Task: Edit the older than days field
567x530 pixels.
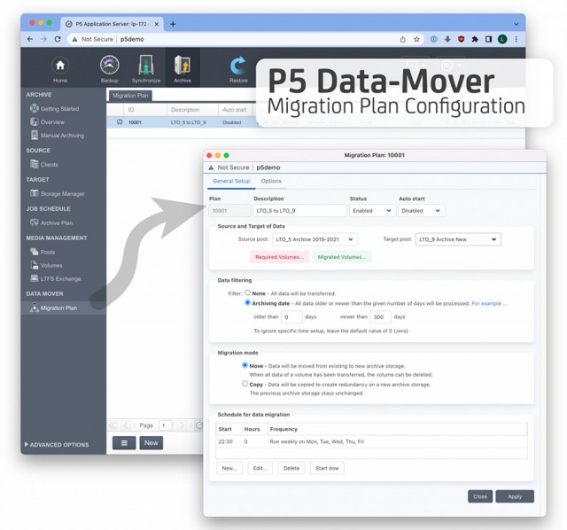Action: click(291, 316)
